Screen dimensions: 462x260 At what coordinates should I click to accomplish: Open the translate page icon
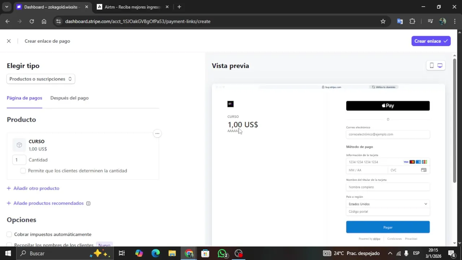tap(400, 21)
